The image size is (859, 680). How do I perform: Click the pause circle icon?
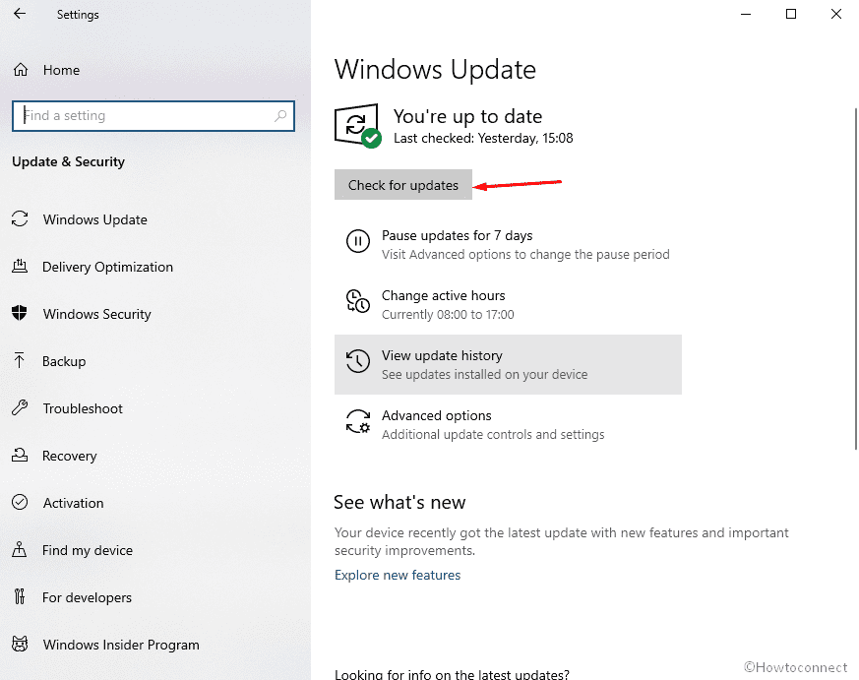[x=358, y=241]
